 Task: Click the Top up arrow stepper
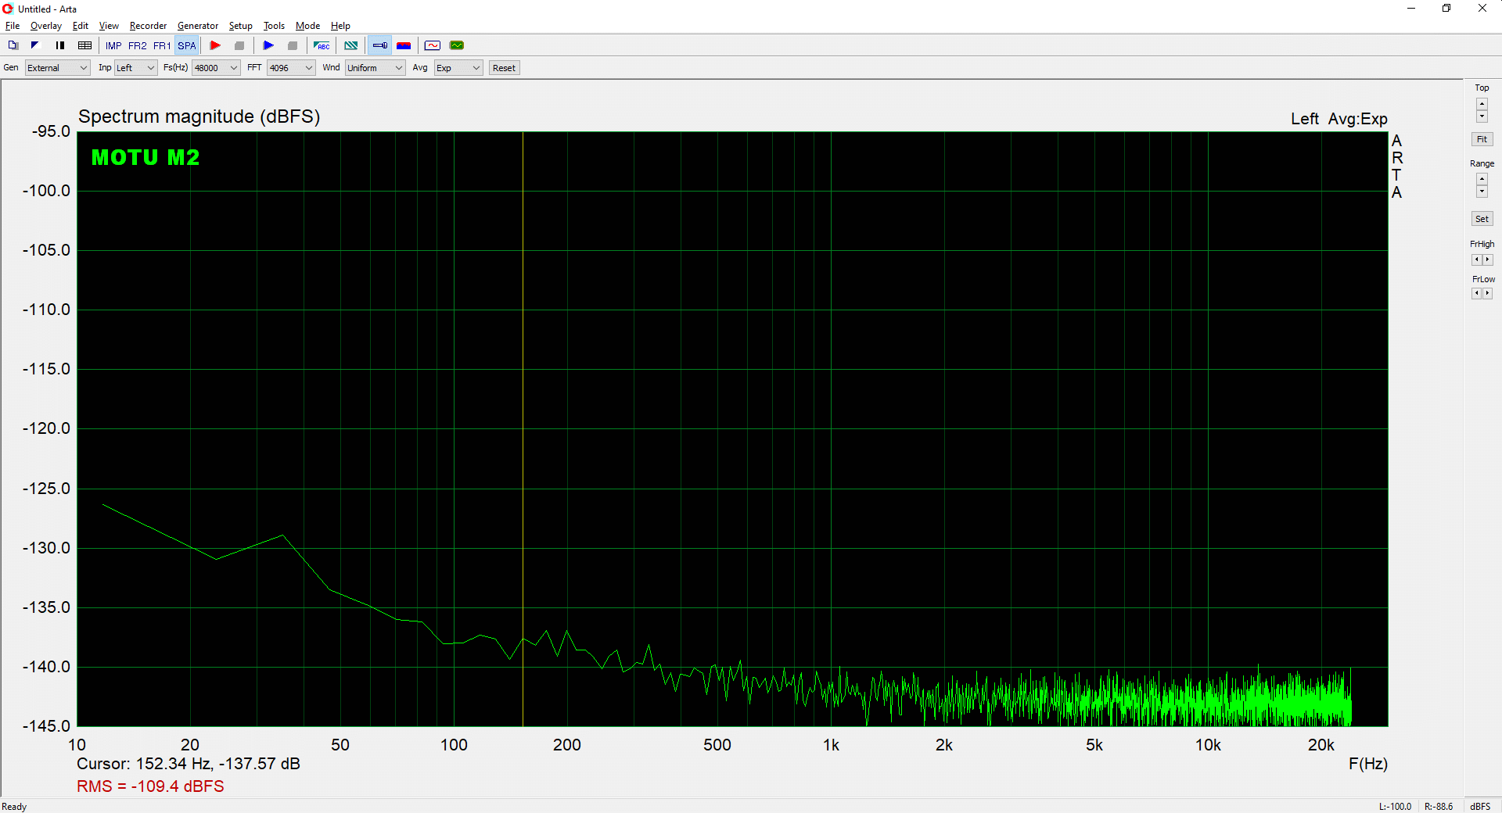click(1482, 103)
